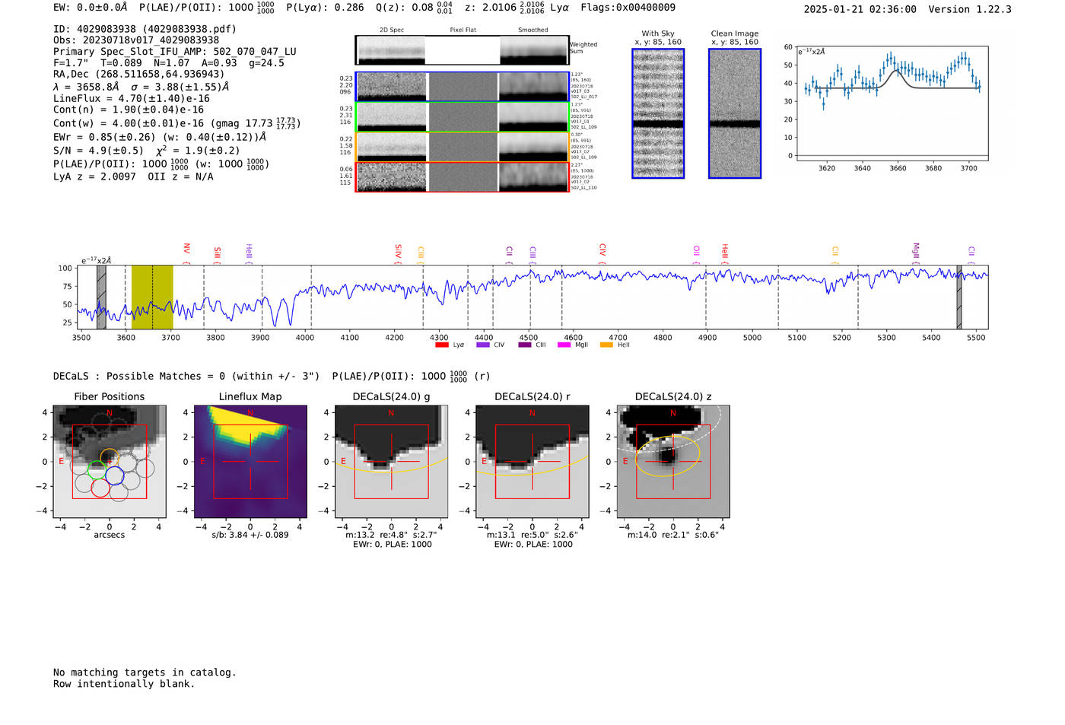
Task: Select the S/N = 4.9(±0.5) value
Action: (98, 151)
